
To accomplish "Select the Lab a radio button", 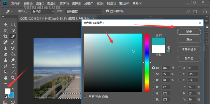I will pos(180,74).
